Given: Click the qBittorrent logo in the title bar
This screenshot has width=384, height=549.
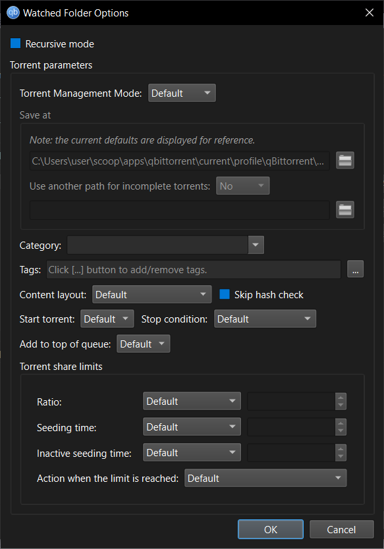Looking at the screenshot, I should pos(13,13).
